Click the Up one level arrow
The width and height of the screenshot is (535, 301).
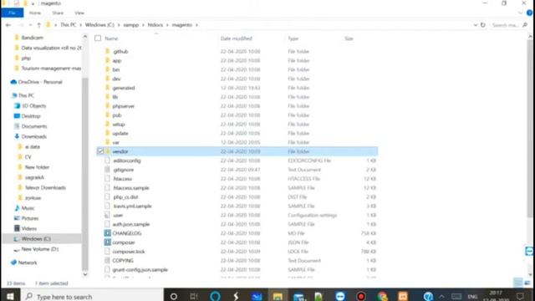[39, 25]
